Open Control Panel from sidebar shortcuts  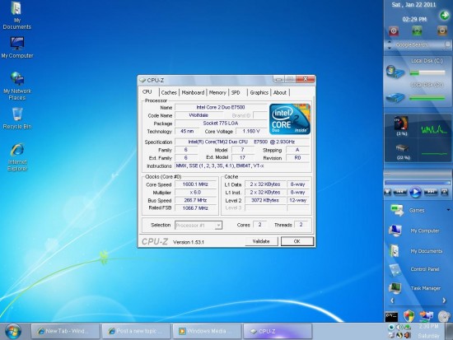coord(416,269)
